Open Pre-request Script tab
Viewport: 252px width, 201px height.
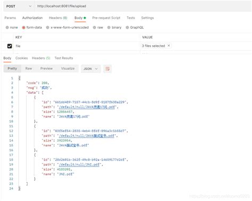[x=106, y=18]
